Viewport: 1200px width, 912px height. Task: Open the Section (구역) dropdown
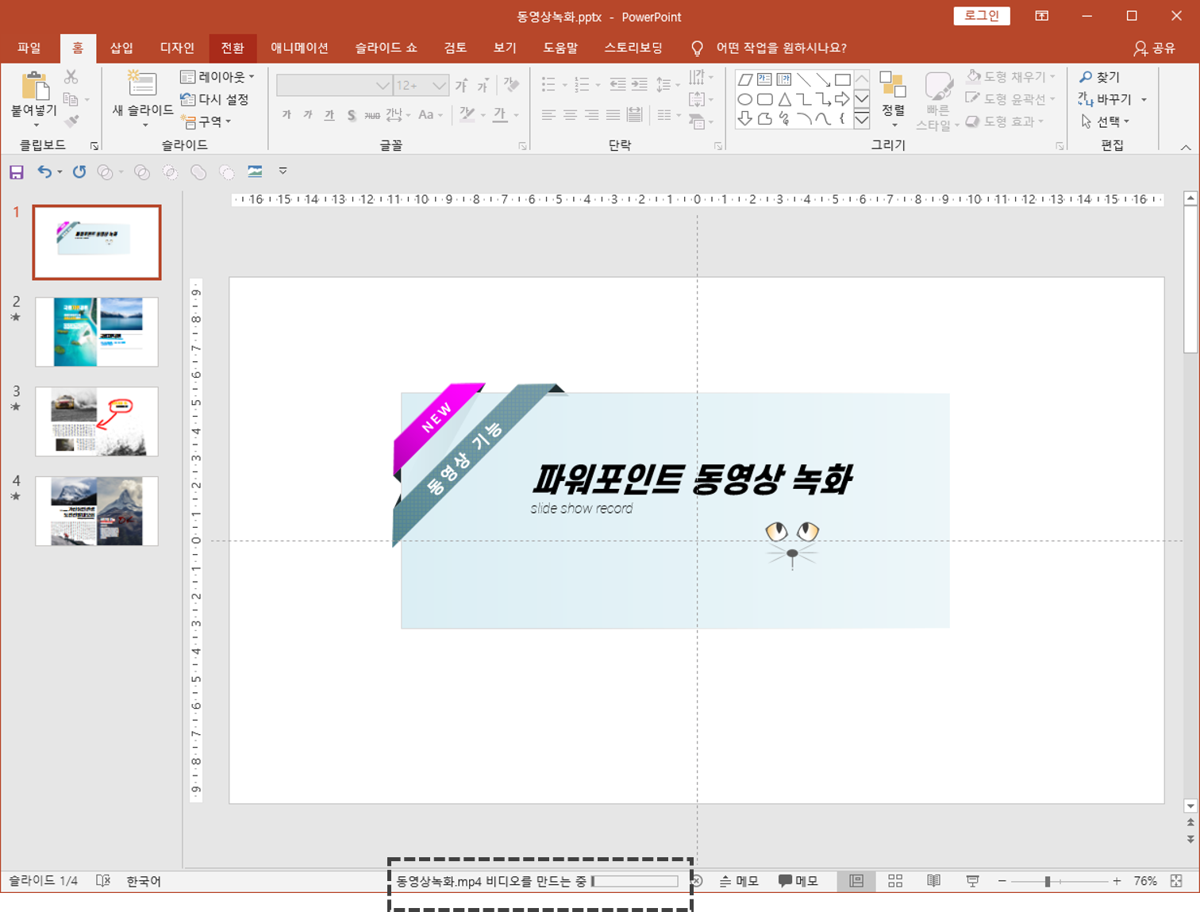point(206,121)
